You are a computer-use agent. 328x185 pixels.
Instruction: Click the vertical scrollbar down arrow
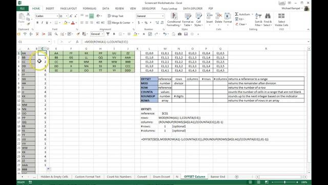[x=309, y=172]
